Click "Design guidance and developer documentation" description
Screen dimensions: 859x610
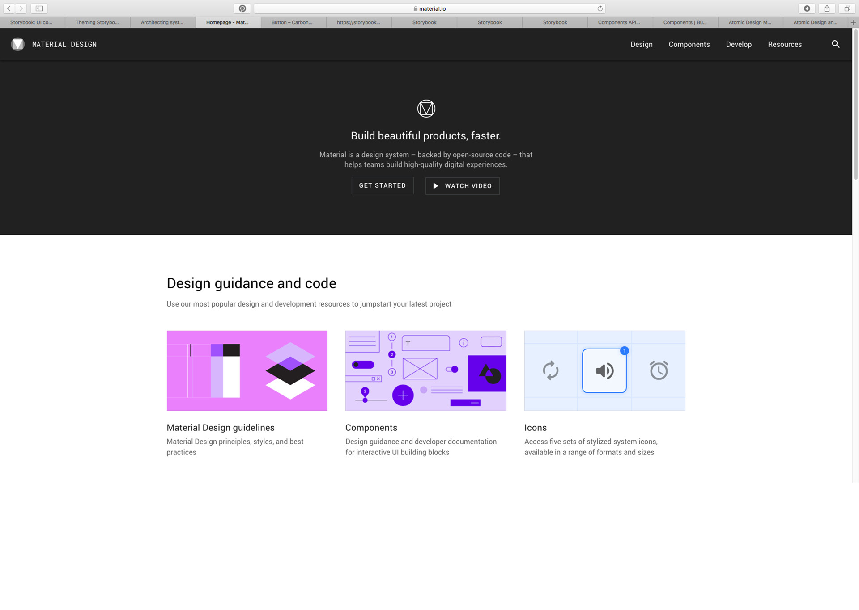point(421,447)
